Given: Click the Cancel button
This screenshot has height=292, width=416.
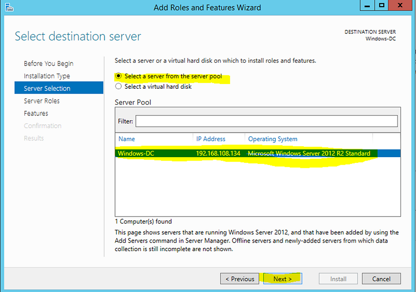Looking at the screenshot, I should pyautogui.click(x=381, y=279).
